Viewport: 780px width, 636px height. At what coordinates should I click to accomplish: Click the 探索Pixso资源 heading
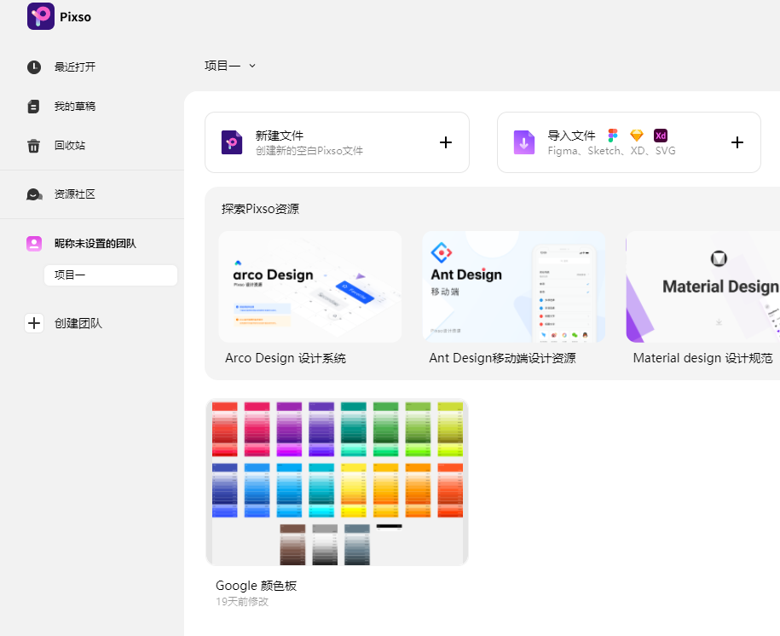[260, 209]
